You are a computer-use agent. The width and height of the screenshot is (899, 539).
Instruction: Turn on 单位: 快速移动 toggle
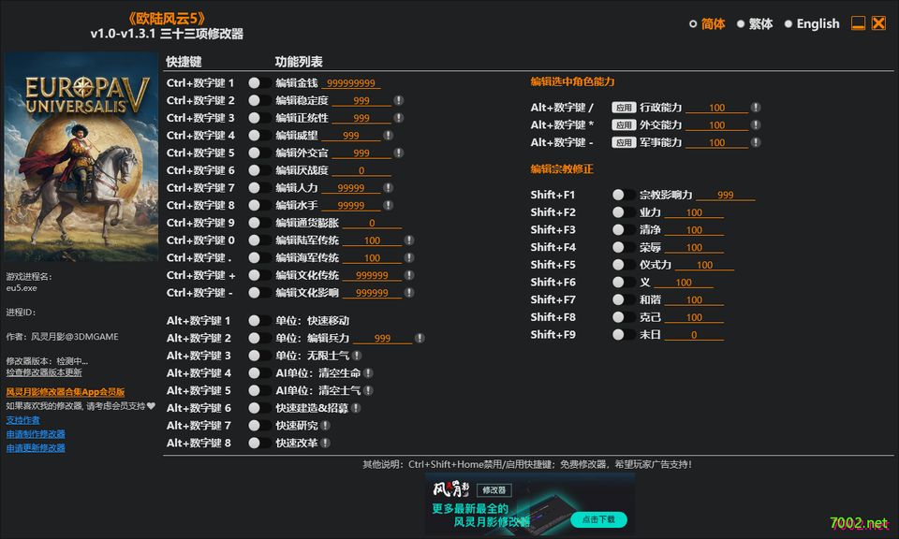click(x=259, y=321)
